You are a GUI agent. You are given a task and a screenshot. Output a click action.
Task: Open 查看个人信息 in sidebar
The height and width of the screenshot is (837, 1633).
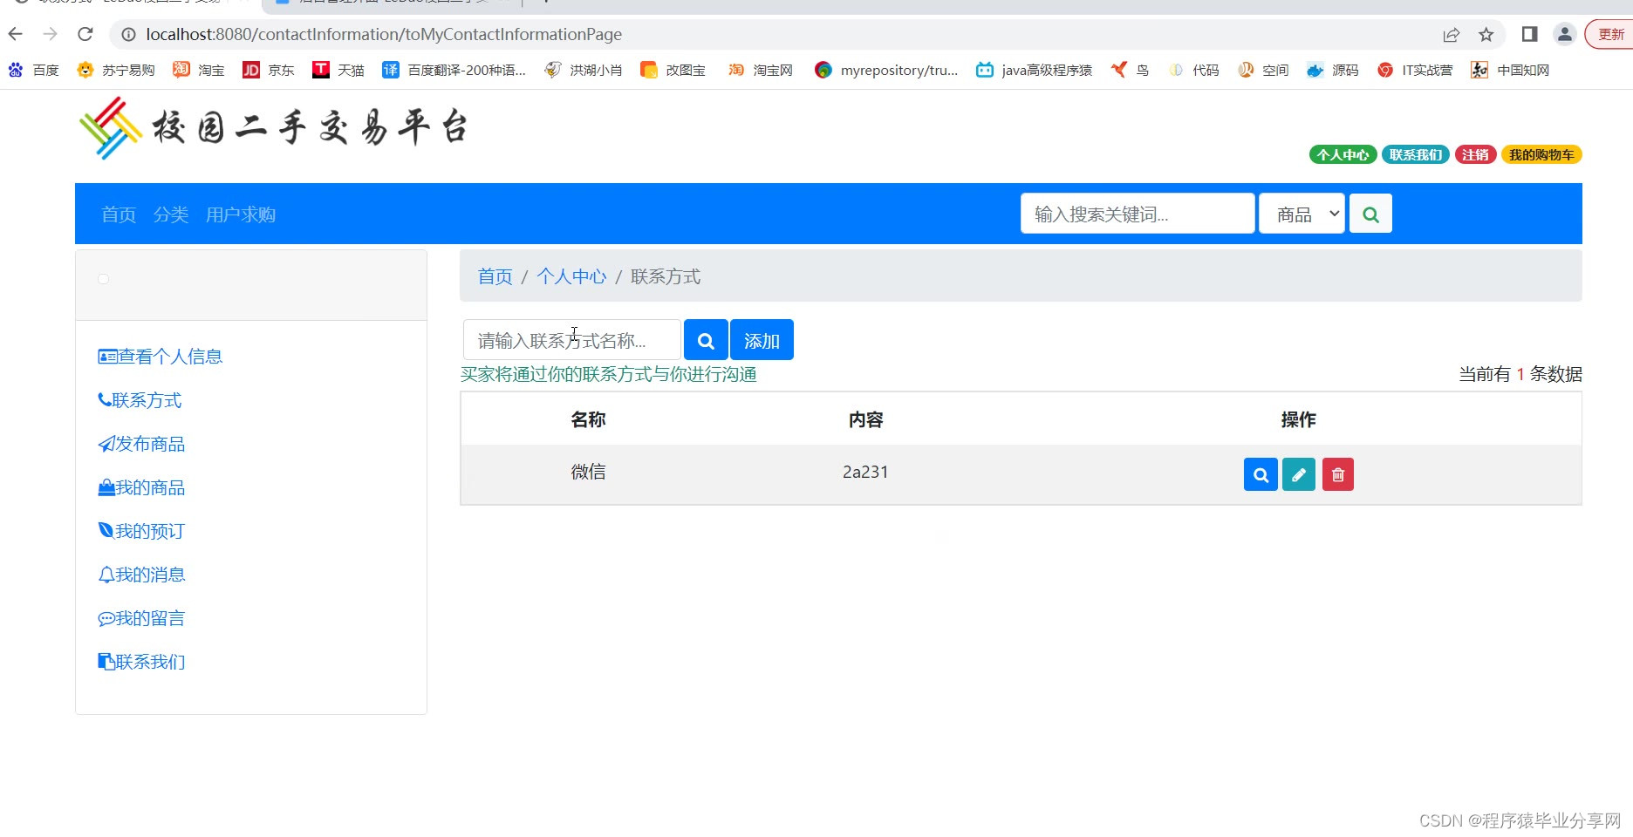161,357
